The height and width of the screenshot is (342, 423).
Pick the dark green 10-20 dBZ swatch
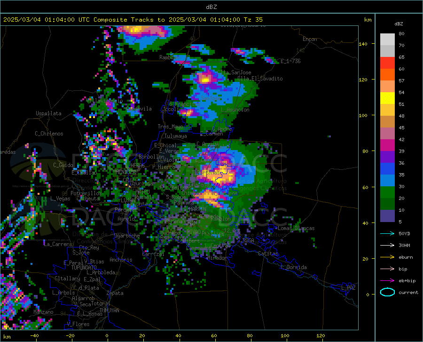point(387,204)
